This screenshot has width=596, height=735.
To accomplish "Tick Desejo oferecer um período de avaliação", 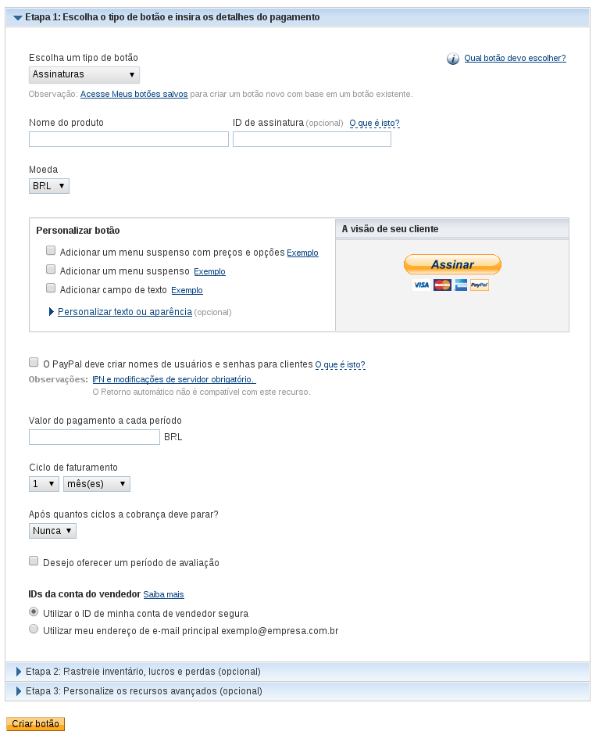I will click(x=34, y=561).
